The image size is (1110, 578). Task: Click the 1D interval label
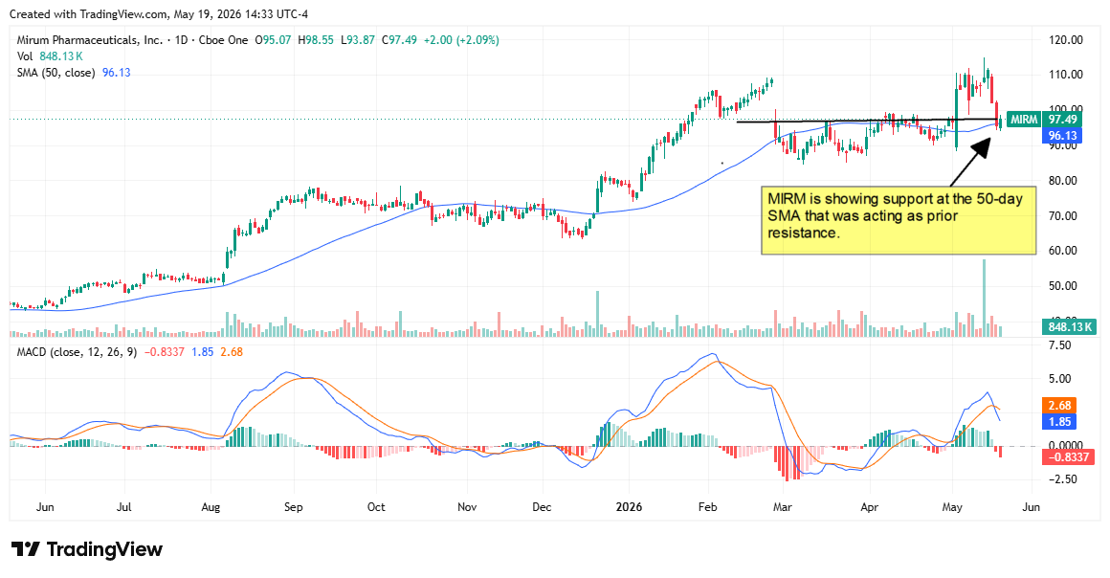(181, 40)
